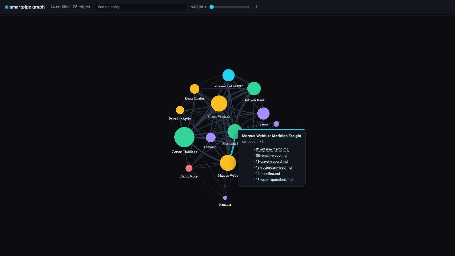Viewport: 455px width, 256px height.
Task: Click the 'Marcus Webb ⇔ Meridian Freight' tooltip heading
Action: click(x=272, y=136)
